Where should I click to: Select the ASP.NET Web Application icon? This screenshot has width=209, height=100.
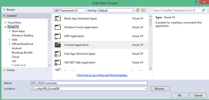(x=58, y=62)
